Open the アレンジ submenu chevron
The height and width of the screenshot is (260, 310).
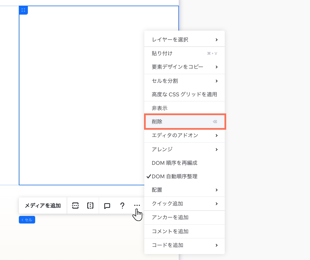click(x=216, y=149)
